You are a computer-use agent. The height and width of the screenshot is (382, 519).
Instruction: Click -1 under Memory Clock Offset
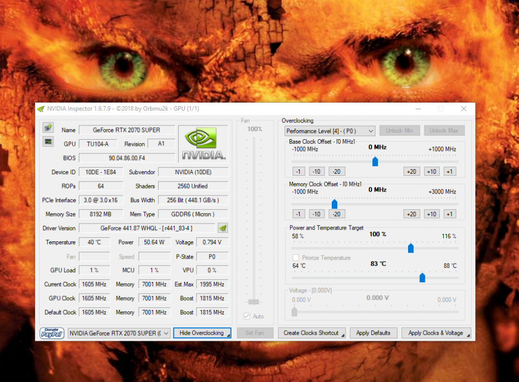[x=299, y=214]
